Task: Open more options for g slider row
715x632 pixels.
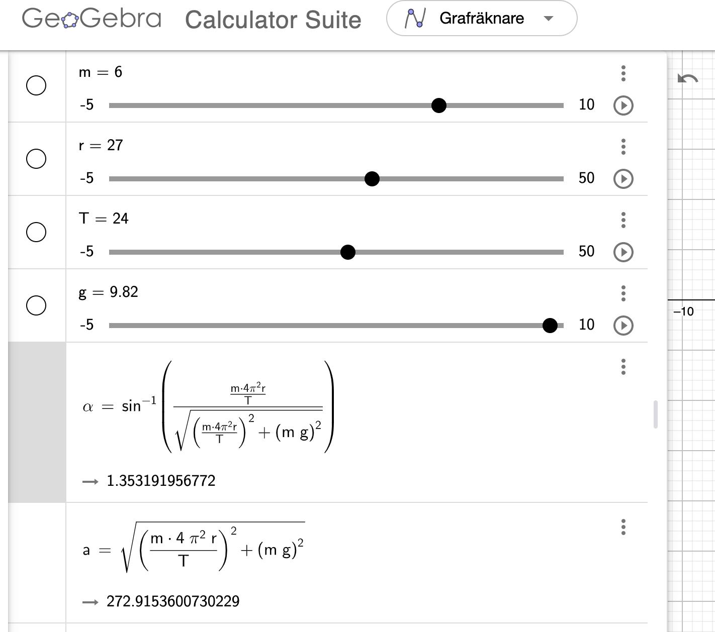Action: click(623, 293)
